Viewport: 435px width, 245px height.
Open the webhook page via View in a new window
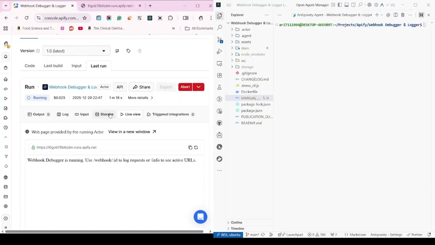tap(129, 132)
